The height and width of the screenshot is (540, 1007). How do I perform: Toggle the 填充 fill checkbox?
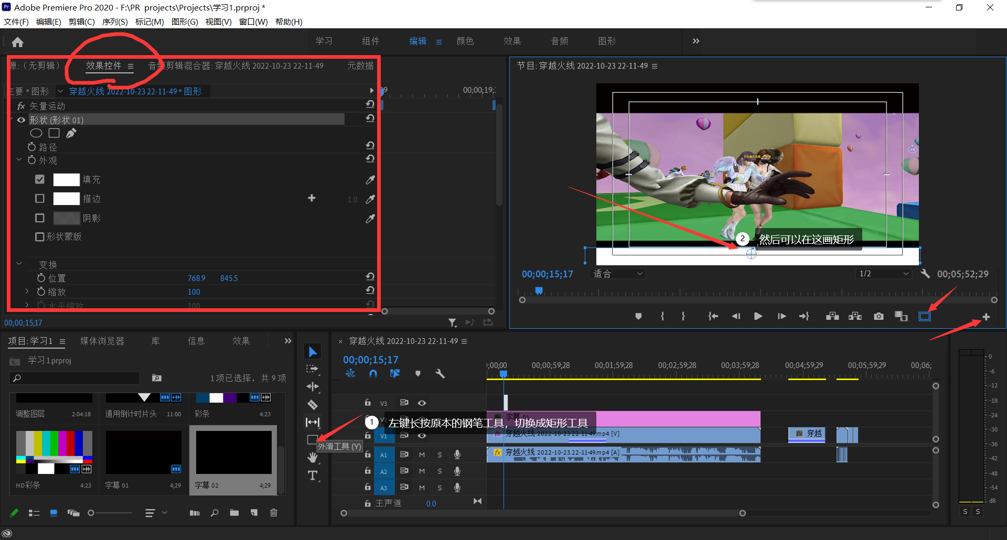tap(40, 179)
